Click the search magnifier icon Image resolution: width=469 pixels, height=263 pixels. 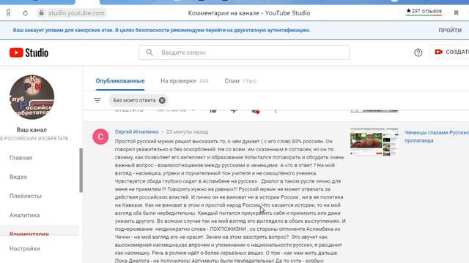click(x=149, y=53)
